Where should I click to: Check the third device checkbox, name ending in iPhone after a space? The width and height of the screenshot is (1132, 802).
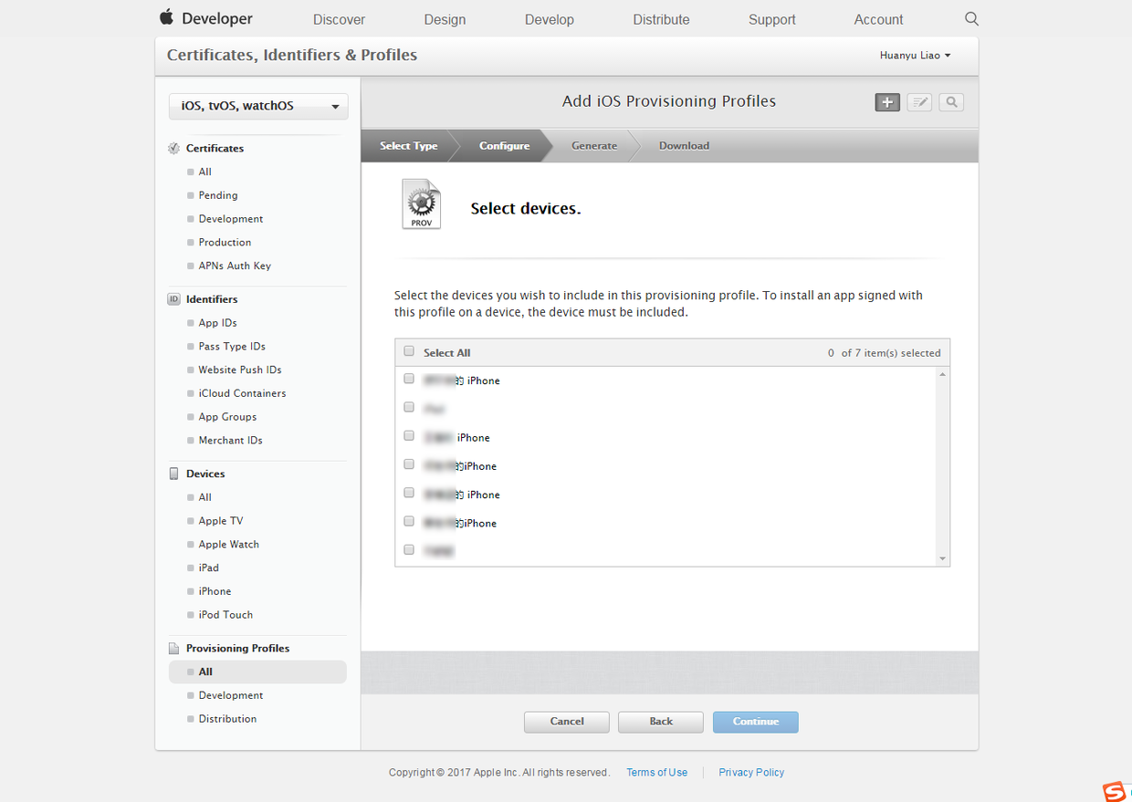tap(409, 436)
